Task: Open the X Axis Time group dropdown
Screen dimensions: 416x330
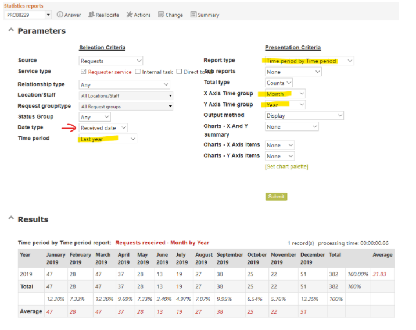Action: pos(285,94)
